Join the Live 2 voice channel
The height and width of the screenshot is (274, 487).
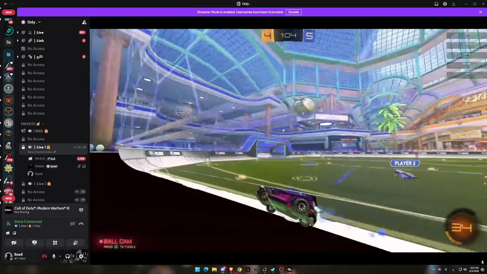tap(53, 183)
